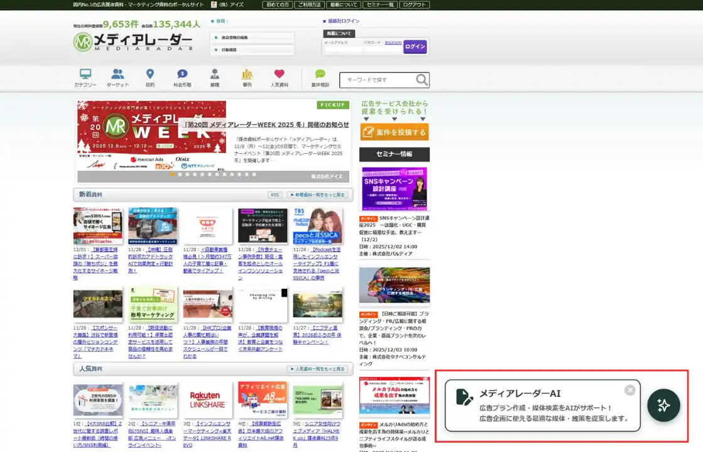Open the 事例 chart icon
The width and height of the screenshot is (703, 452).
(247, 74)
